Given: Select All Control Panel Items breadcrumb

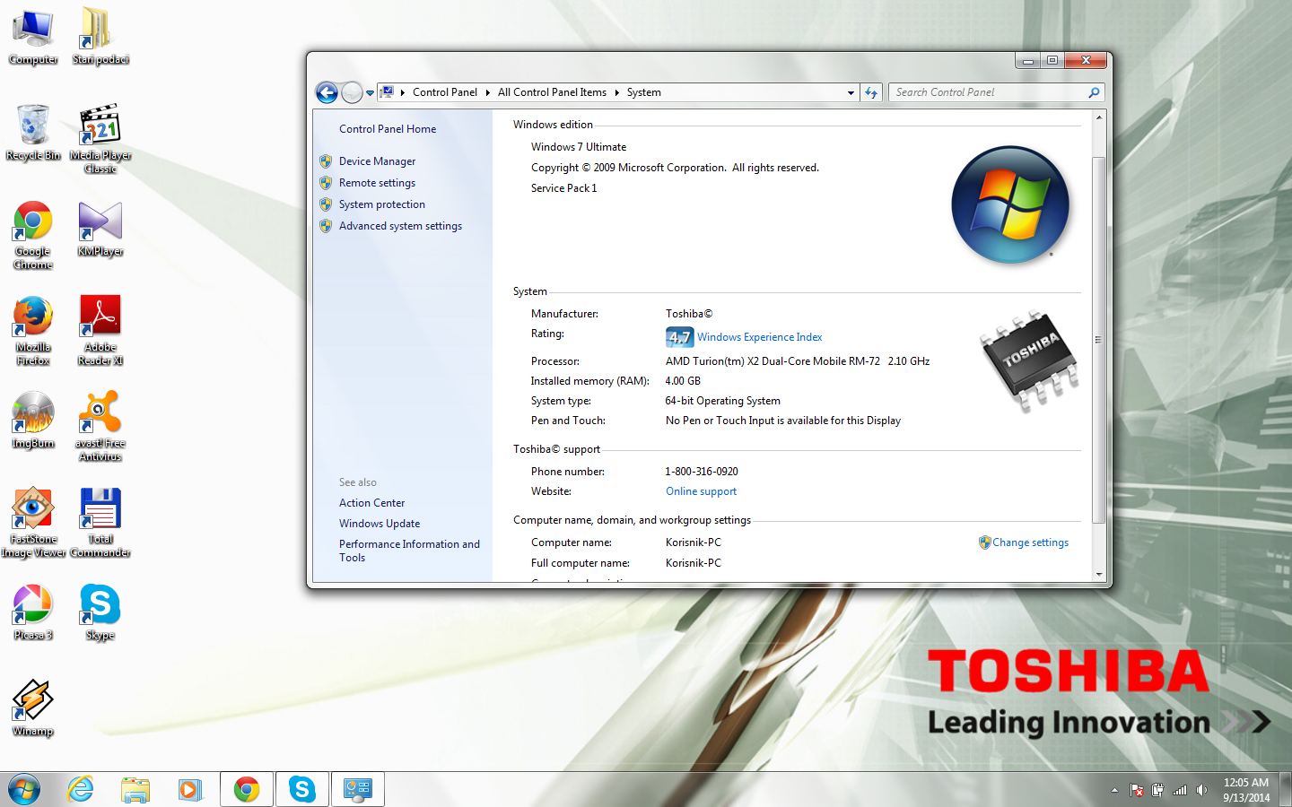Looking at the screenshot, I should click(552, 92).
